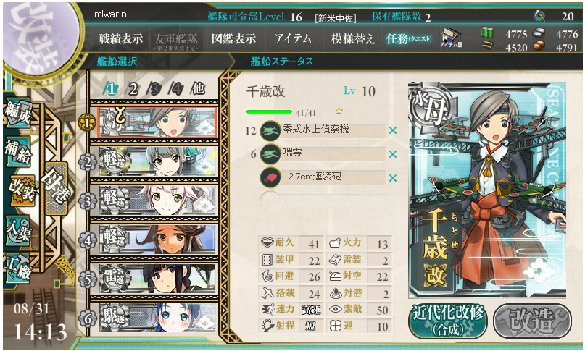Image resolution: width=585 pixels, height=351 pixels.
Task: Return to home port via 母港 icon
Action: tap(56, 188)
